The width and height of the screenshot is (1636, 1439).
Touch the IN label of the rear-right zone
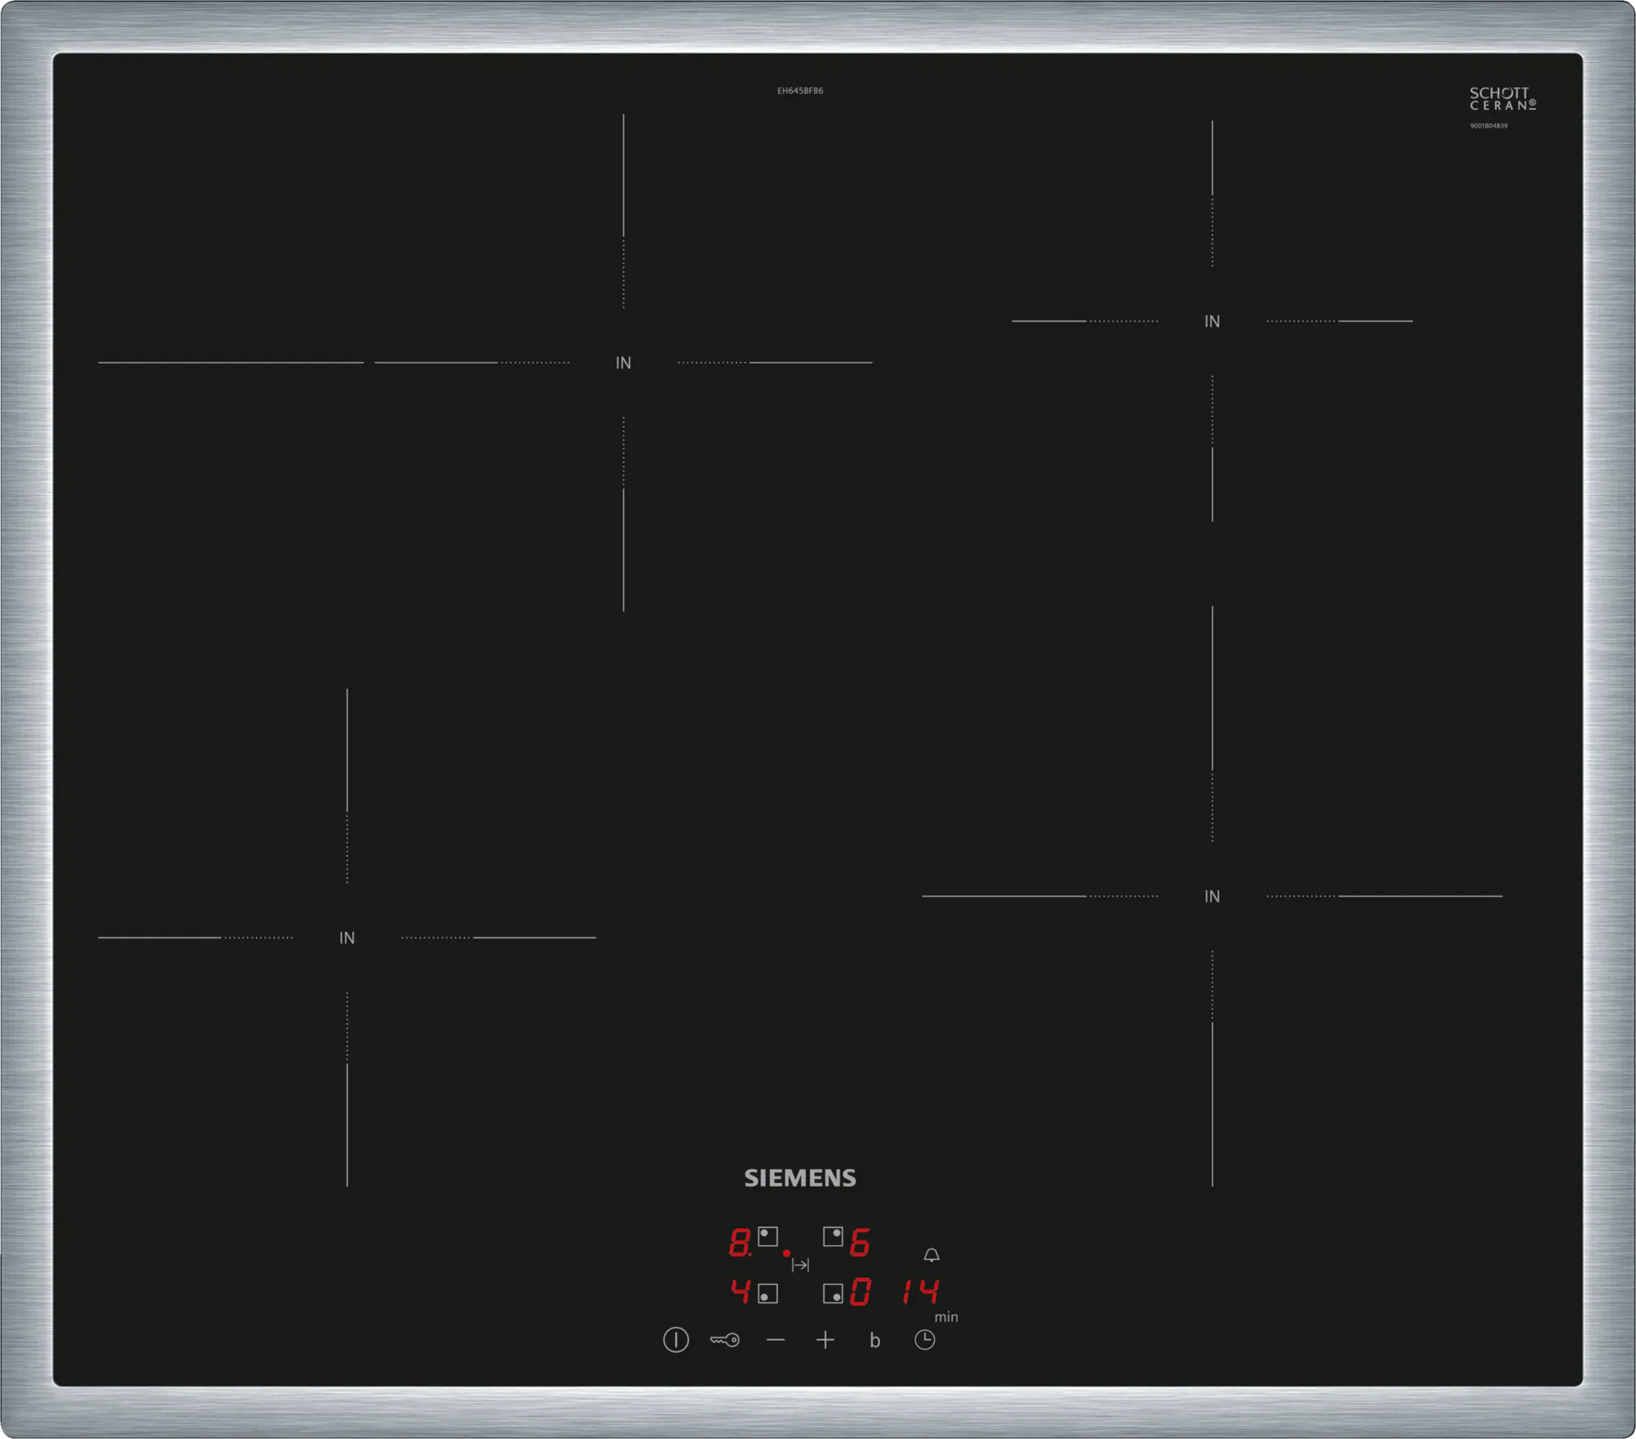[x=1211, y=322]
